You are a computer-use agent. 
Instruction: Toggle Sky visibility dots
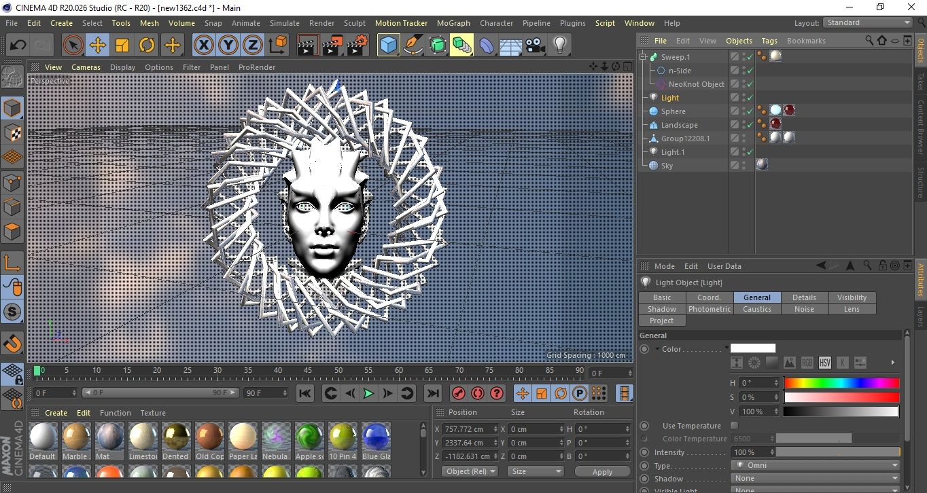point(744,166)
